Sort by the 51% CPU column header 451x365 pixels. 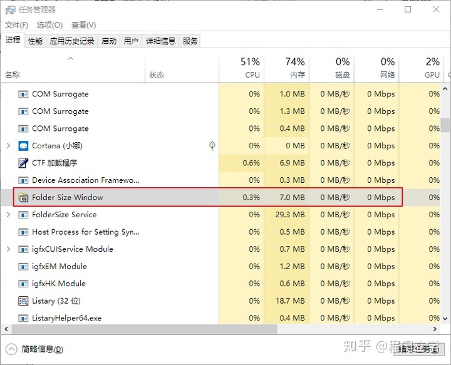(x=241, y=69)
